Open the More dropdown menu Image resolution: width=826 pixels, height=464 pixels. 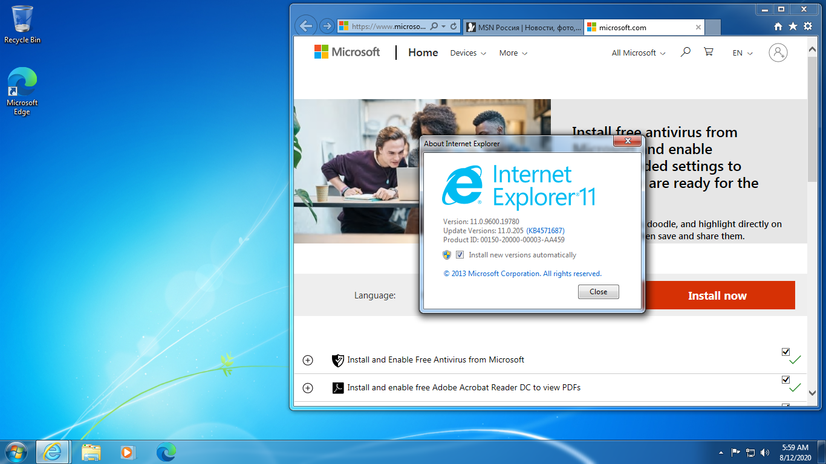tap(513, 53)
